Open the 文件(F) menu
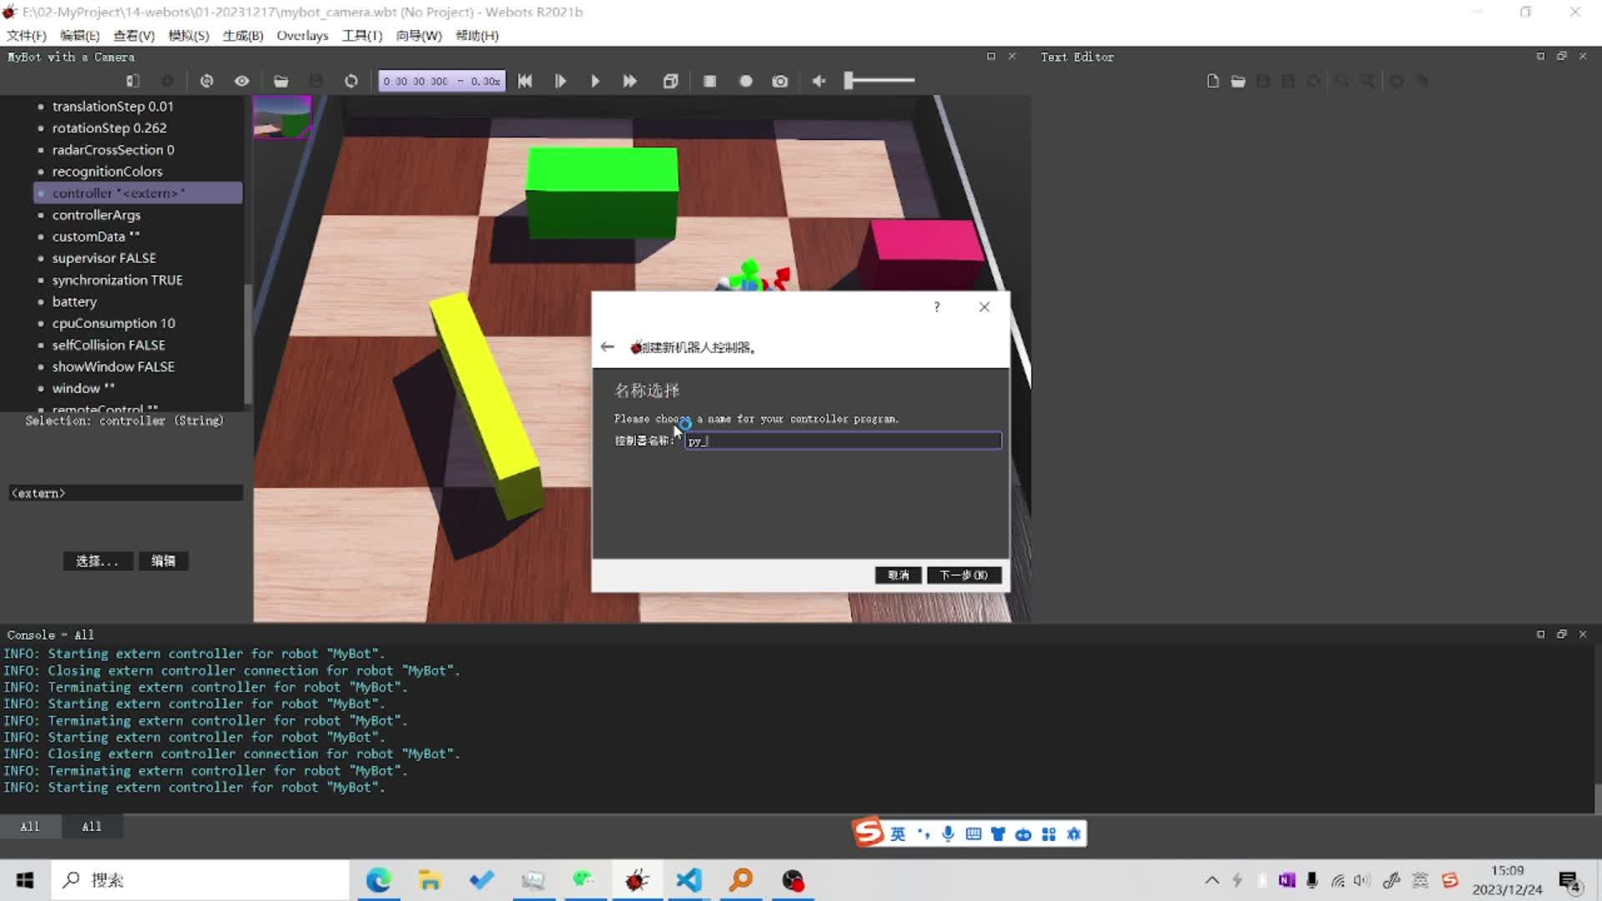Screen dimensions: 1602x901 click(x=27, y=35)
